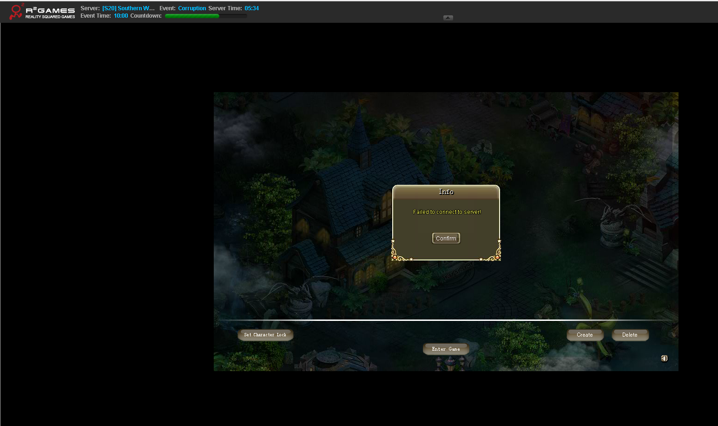Image resolution: width=718 pixels, height=426 pixels.
Task: Click the R2GAMES Reality Squared Games text
Action: 50,13
